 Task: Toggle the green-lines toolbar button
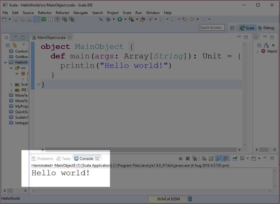(44, 19)
